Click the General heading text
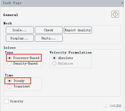 [11, 15]
